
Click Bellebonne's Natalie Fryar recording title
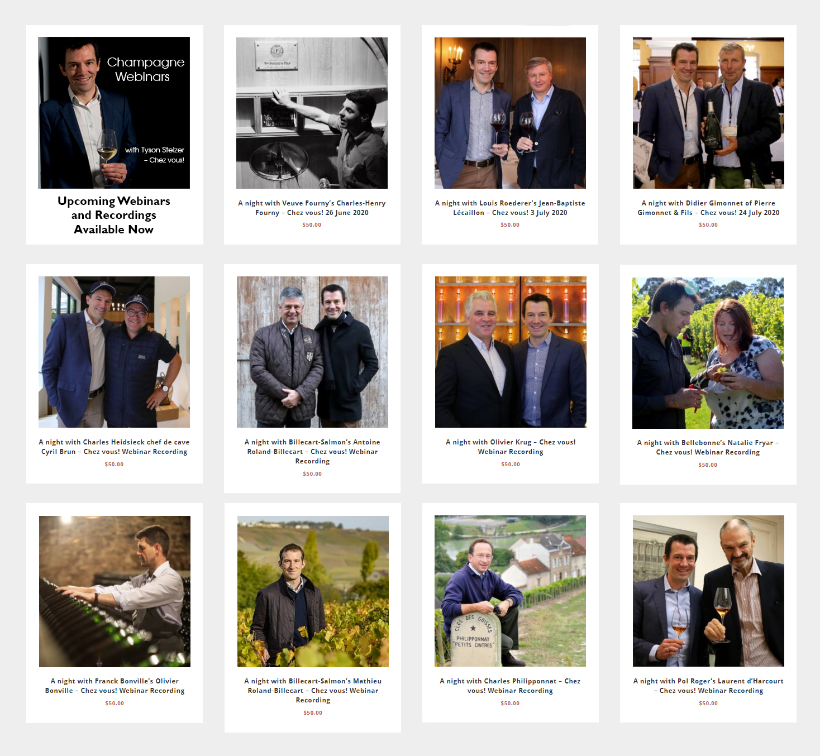tap(708, 447)
